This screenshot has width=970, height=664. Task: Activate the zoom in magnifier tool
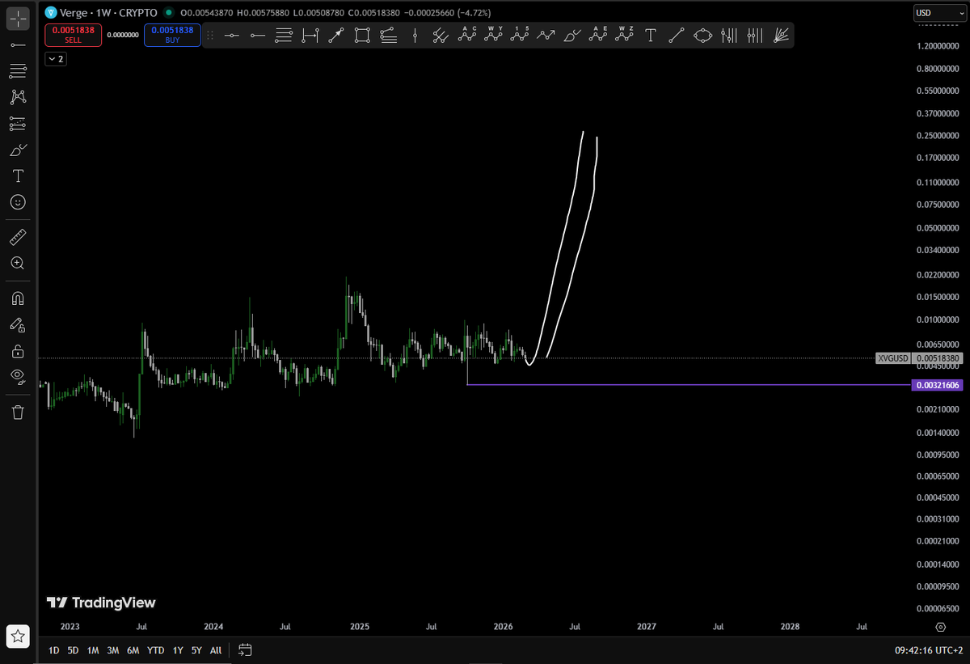[18, 263]
